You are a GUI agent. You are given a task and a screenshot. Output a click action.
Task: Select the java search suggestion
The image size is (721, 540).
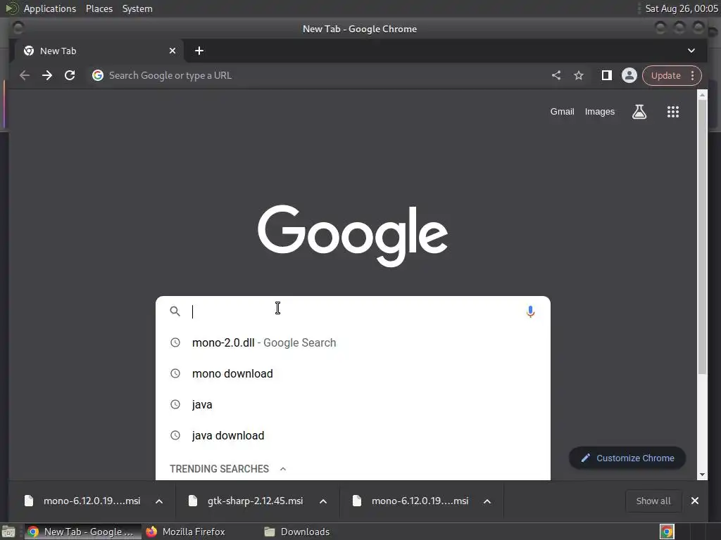tap(353, 404)
